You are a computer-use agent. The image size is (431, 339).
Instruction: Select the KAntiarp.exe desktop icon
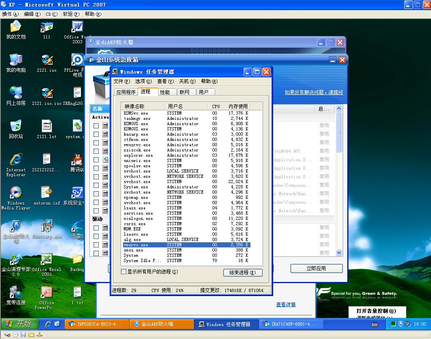point(47,229)
